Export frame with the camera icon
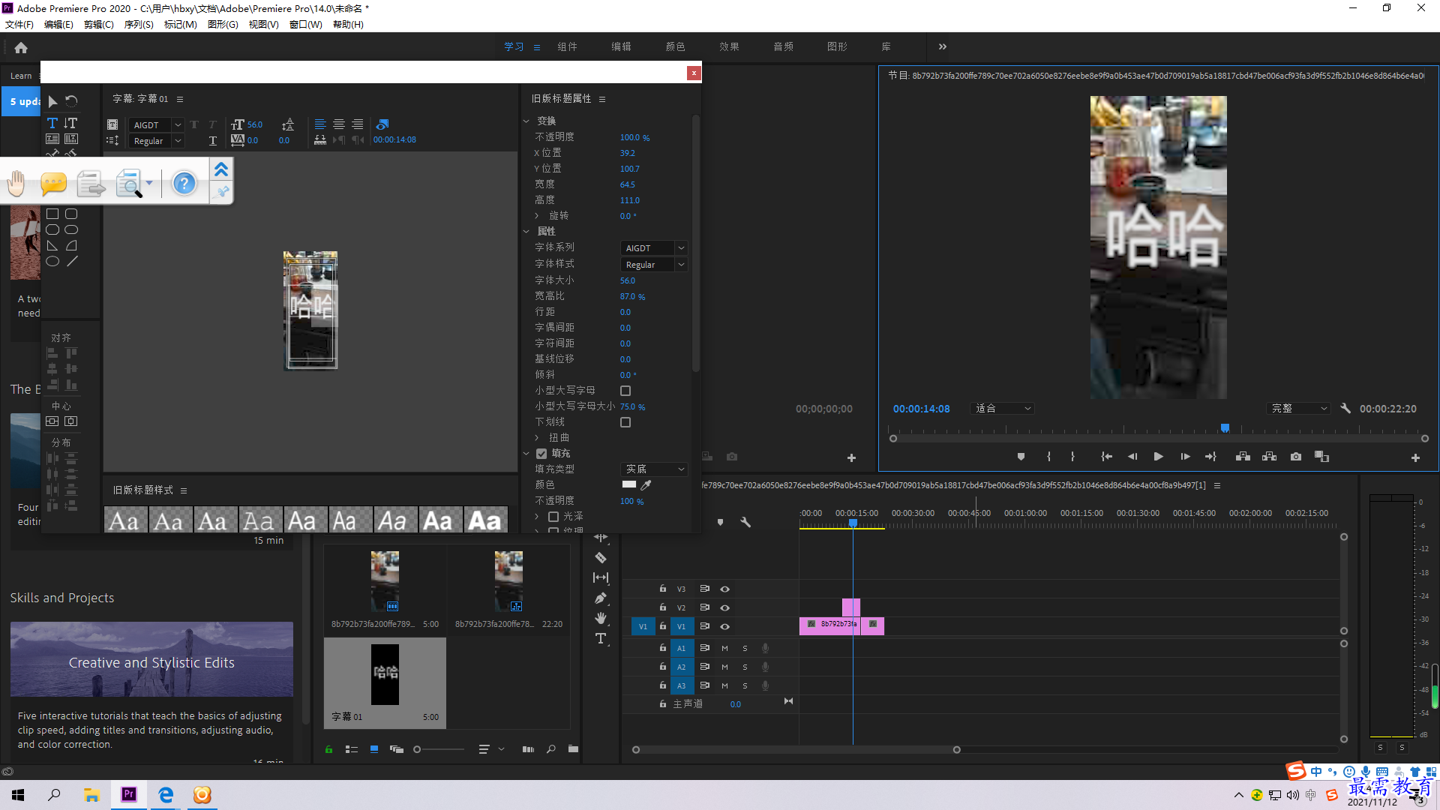Viewport: 1440px width, 810px height. point(1295,457)
